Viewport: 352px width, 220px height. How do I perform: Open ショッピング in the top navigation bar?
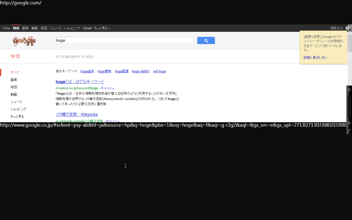72,28
